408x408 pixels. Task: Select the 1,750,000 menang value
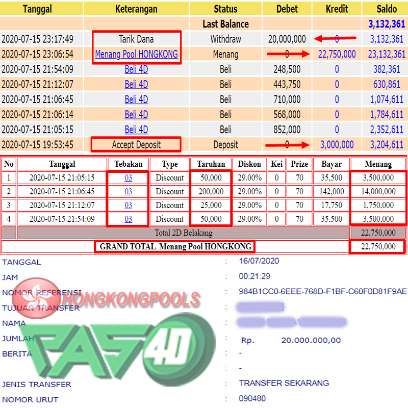point(378,206)
